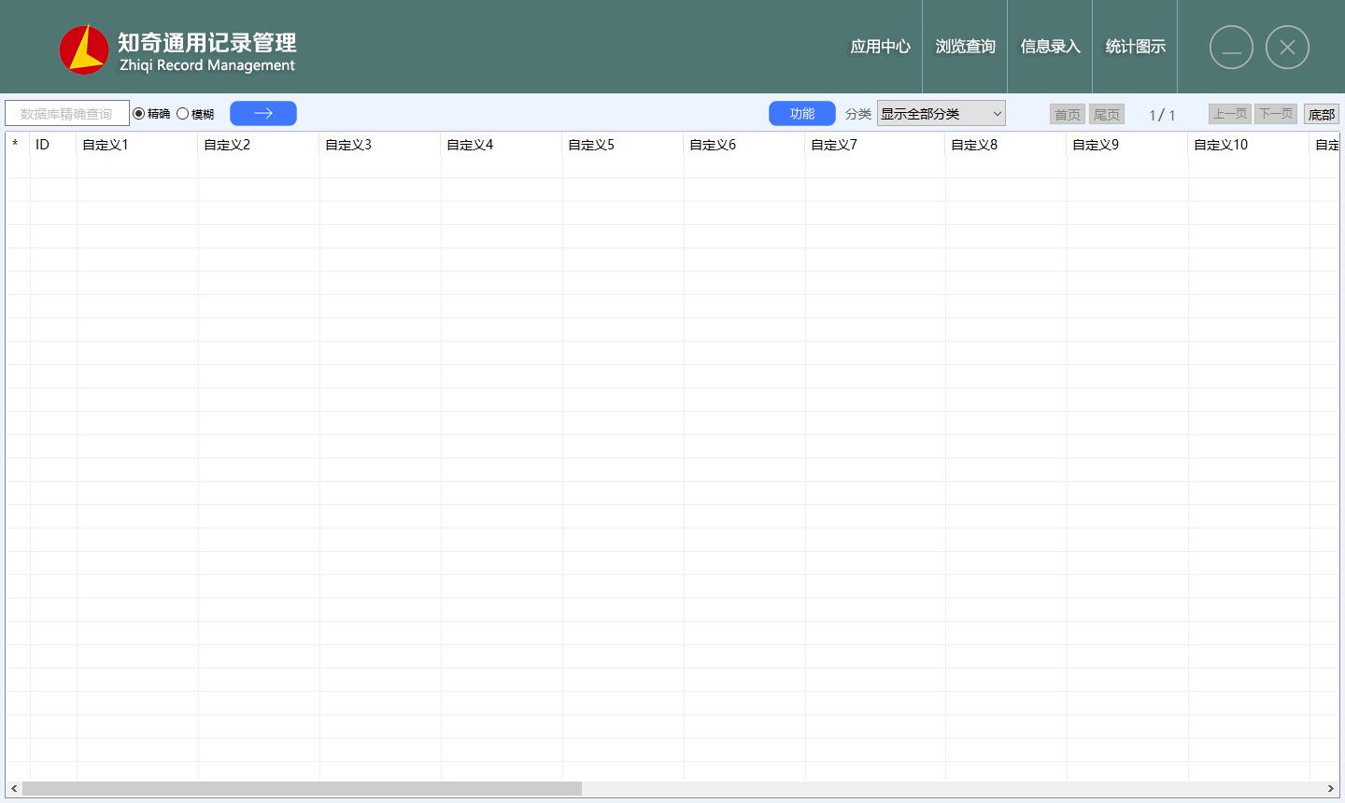1345x803 pixels.
Task: Open the 应用中心 menu
Action: pos(880,47)
